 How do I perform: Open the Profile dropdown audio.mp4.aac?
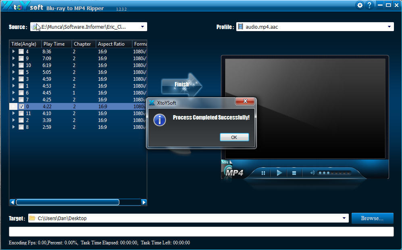point(389,27)
